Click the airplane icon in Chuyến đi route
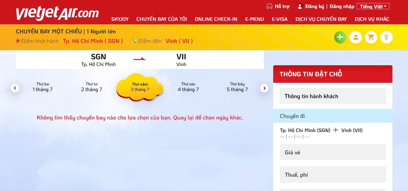This screenshot has width=408, height=191. click(336, 130)
